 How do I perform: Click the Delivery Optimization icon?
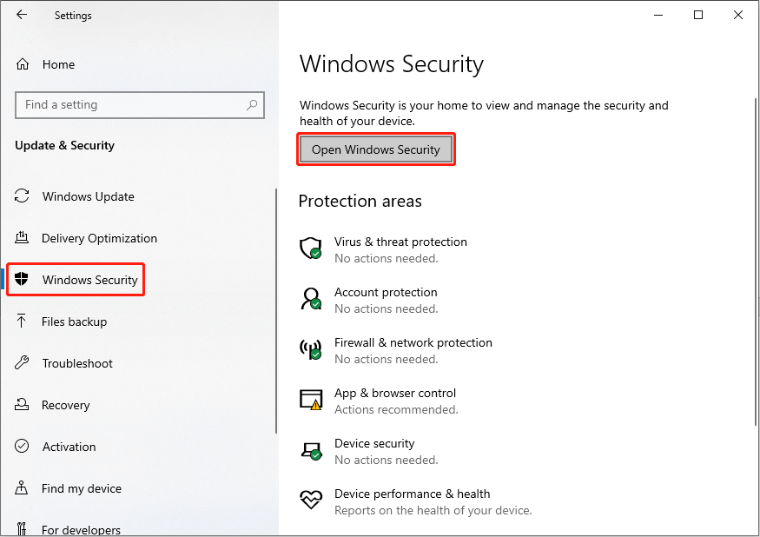pos(21,238)
